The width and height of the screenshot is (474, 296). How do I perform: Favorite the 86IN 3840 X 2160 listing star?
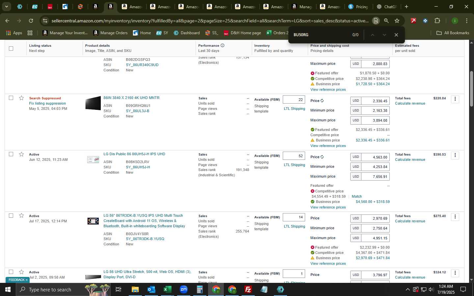[x=21, y=98]
